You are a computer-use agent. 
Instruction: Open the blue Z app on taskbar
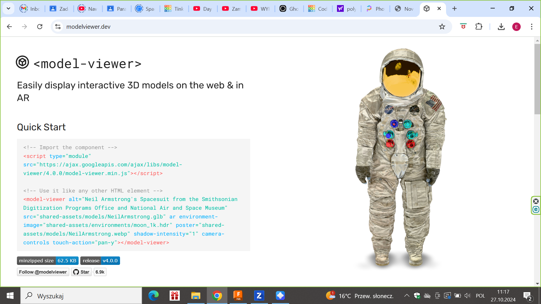click(259, 296)
